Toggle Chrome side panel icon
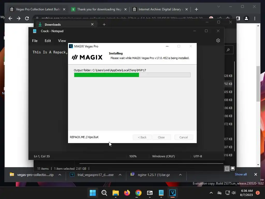Image resolution: width=265 pixels, height=199 pixels. pos(238,18)
